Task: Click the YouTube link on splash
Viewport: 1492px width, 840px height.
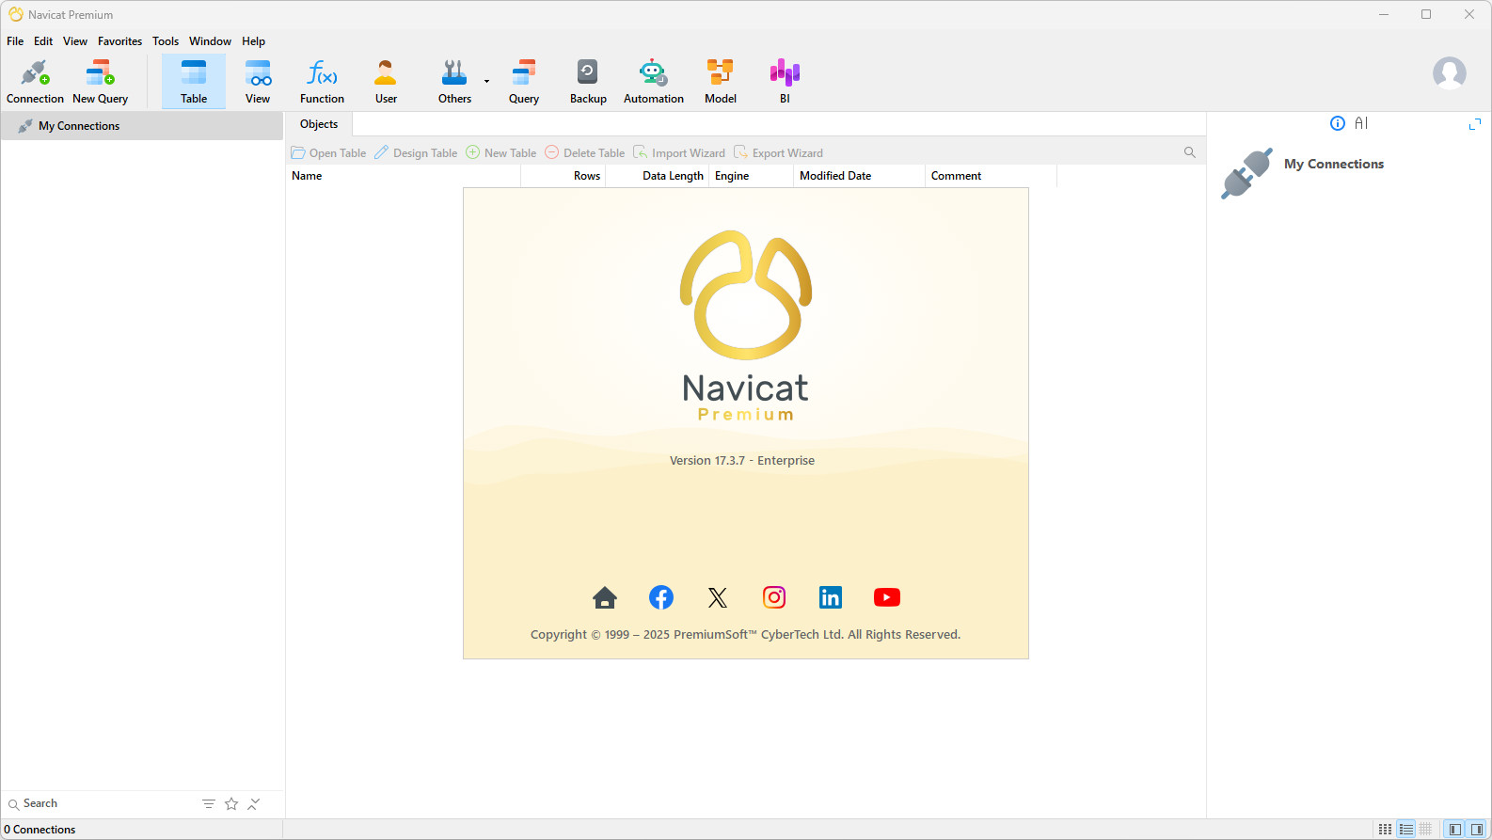Action: point(886,597)
